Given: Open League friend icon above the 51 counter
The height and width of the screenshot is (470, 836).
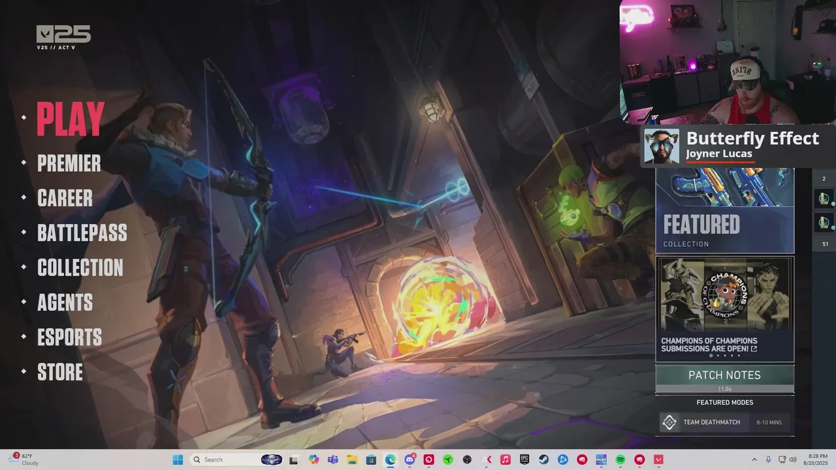Looking at the screenshot, I should (x=824, y=223).
